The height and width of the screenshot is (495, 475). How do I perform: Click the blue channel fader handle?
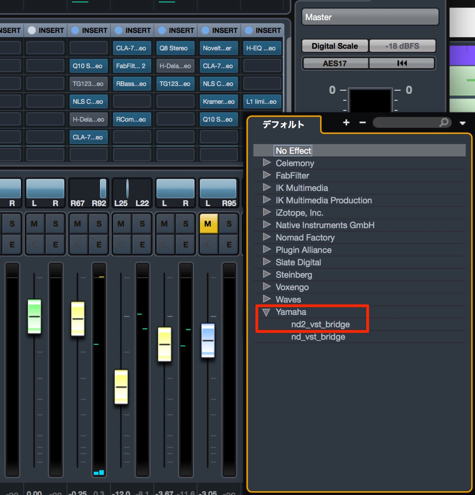coord(208,340)
